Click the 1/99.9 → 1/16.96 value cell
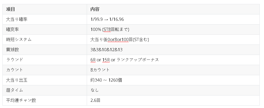The image size is (264, 108). 107,19
